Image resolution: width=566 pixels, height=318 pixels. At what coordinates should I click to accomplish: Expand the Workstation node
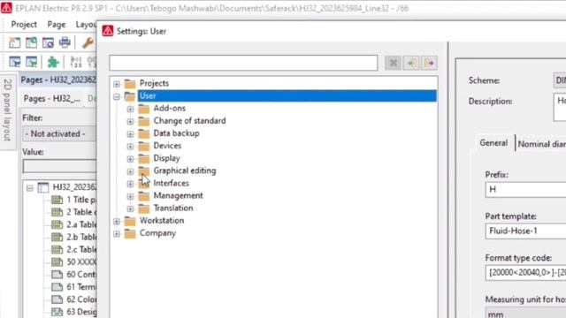click(117, 222)
